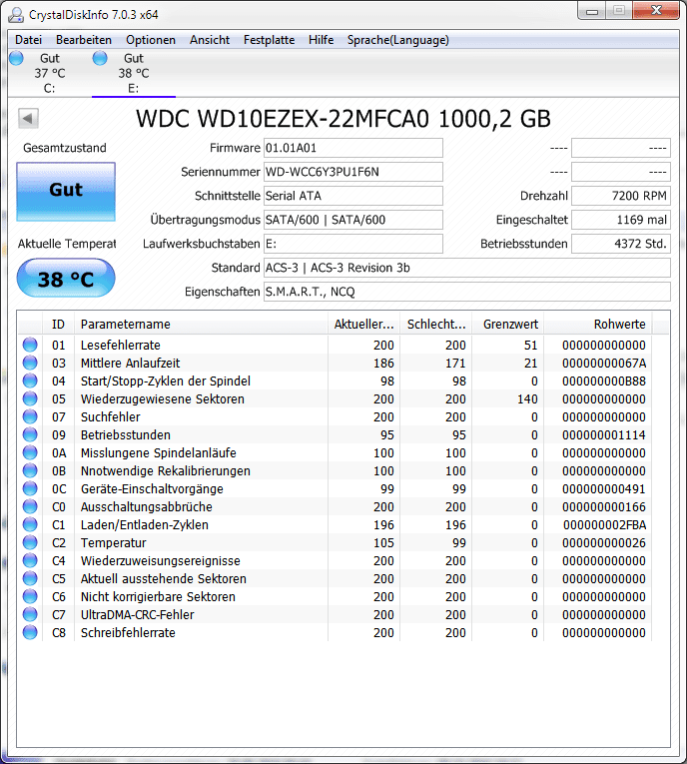Click the Seriennummer field
This screenshot has height=764, width=687.
click(353, 172)
